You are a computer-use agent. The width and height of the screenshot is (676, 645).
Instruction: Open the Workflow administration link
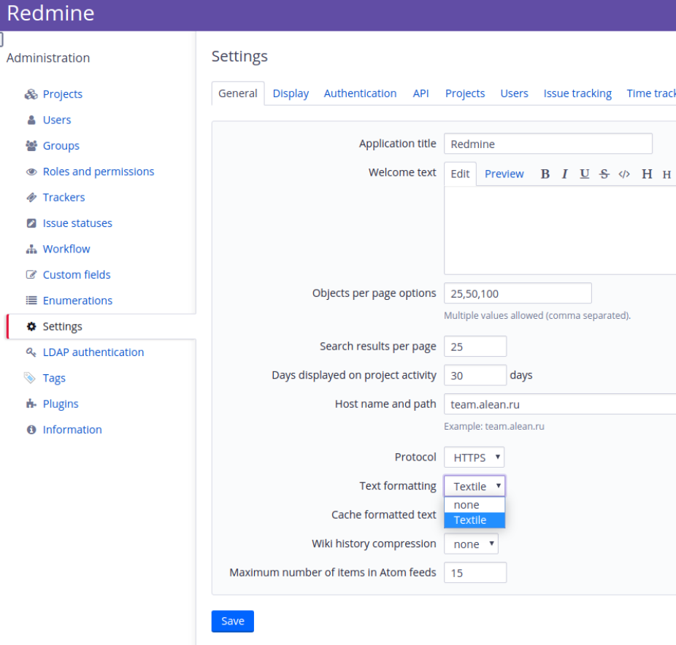click(66, 249)
